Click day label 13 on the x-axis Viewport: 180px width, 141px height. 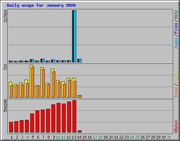pos(74,137)
